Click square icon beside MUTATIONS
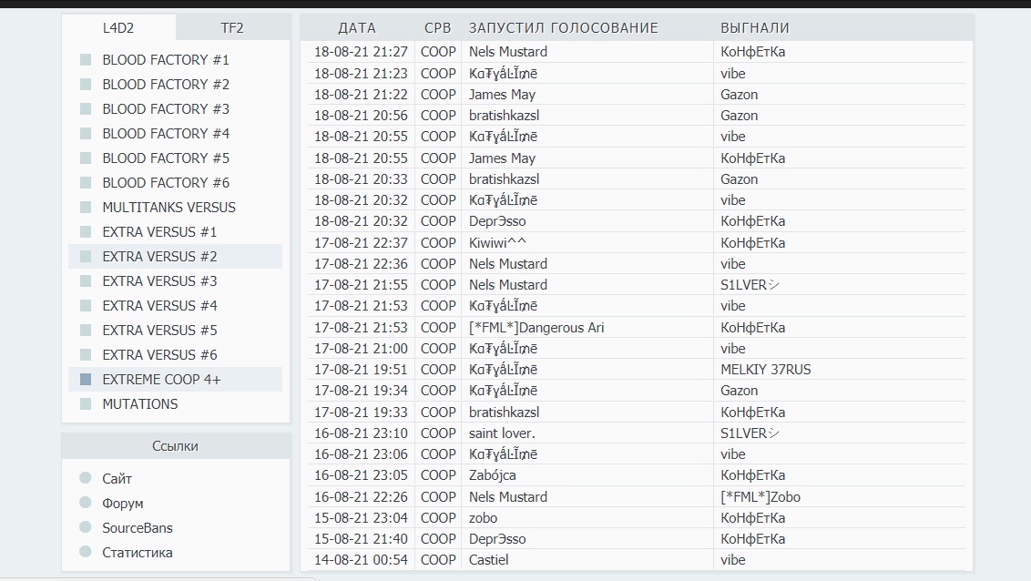The width and height of the screenshot is (1031, 581). (86, 404)
